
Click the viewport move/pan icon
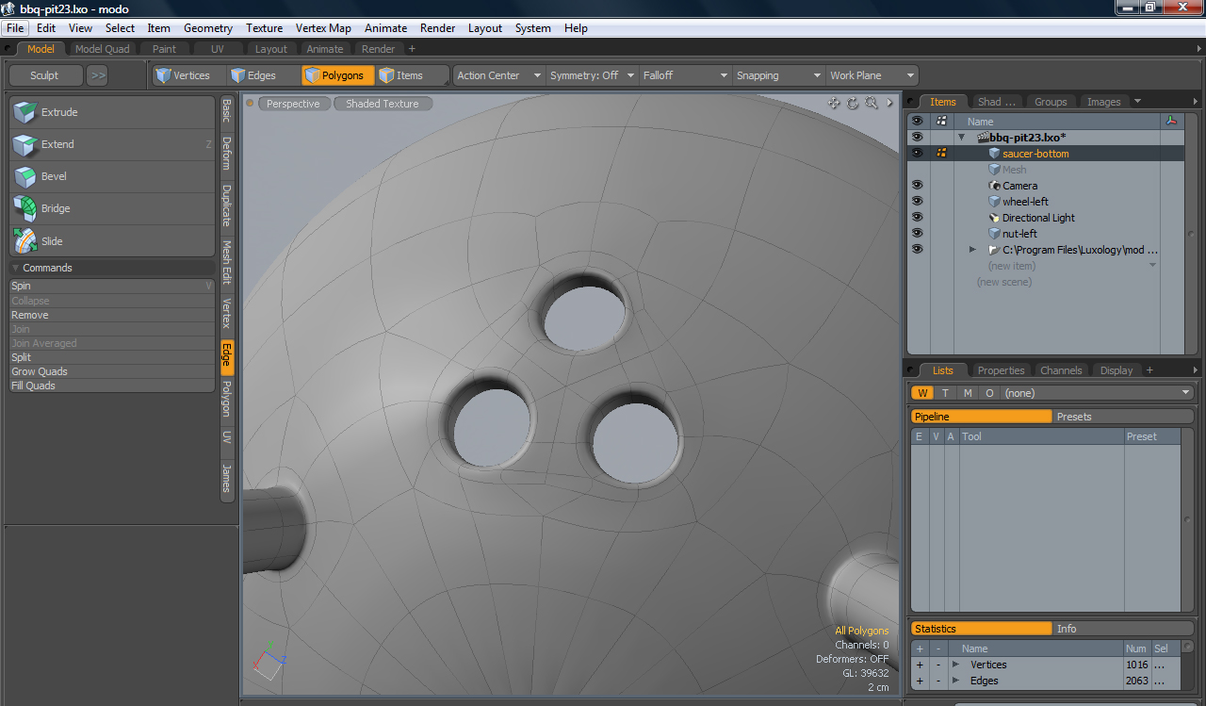(x=835, y=103)
